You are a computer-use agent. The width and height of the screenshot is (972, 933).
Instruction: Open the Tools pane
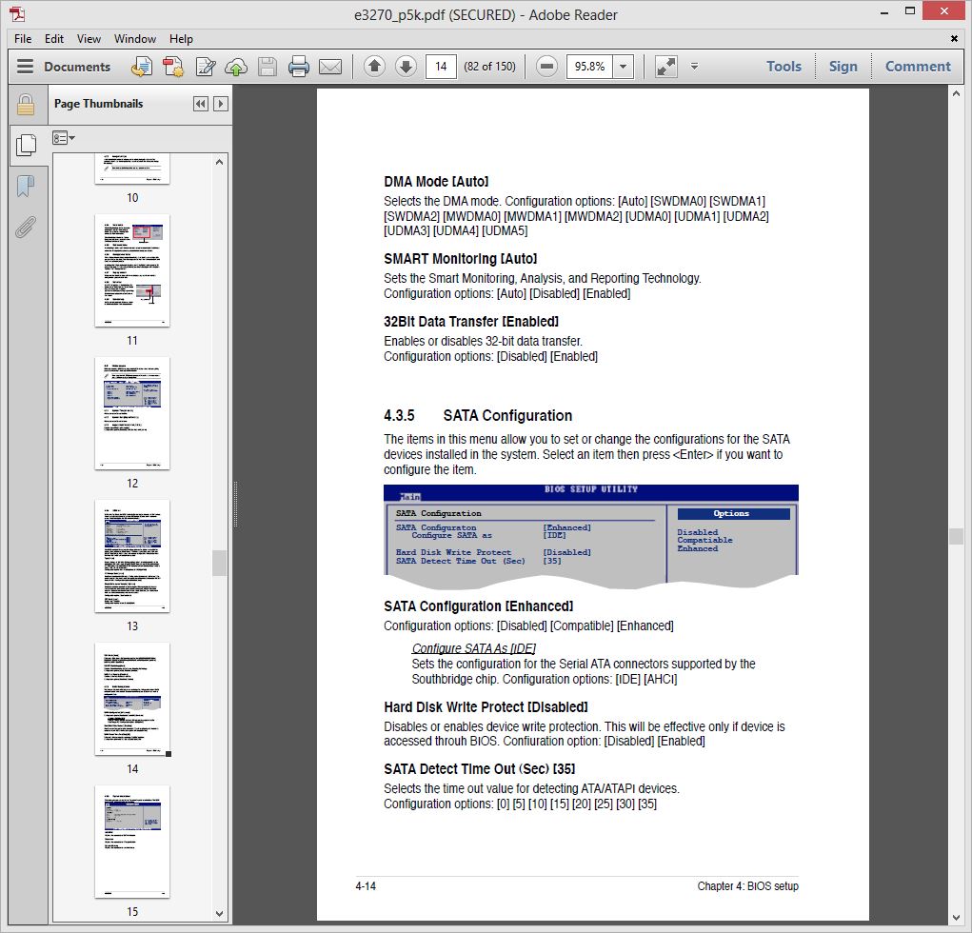(x=784, y=67)
